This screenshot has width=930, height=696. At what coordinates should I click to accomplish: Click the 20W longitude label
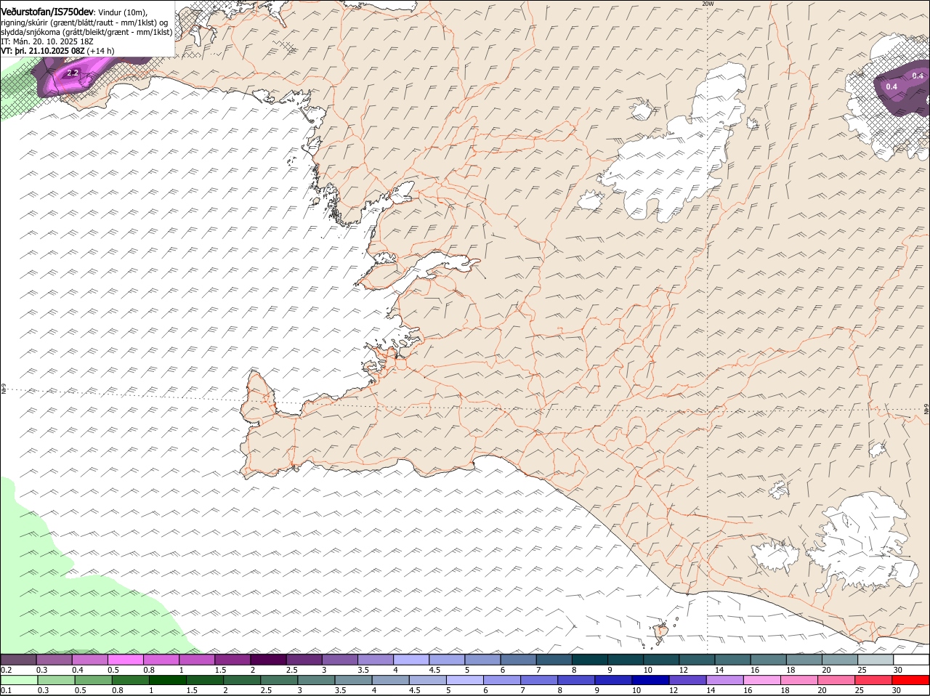coord(708,4)
